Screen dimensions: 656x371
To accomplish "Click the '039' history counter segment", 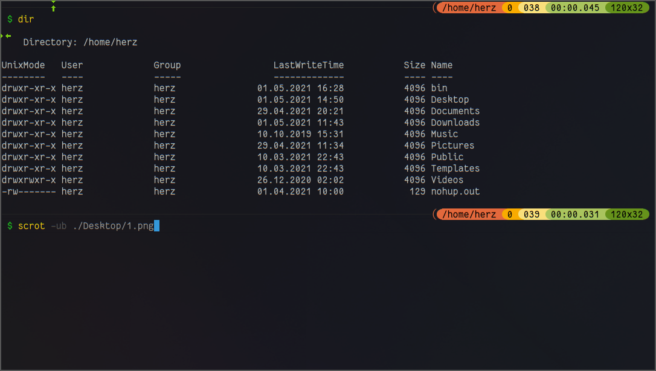I will coord(532,215).
